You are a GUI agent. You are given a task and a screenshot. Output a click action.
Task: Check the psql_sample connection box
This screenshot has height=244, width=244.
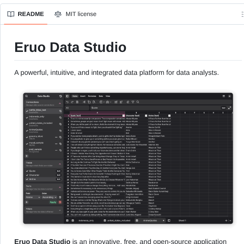tap(27, 150)
